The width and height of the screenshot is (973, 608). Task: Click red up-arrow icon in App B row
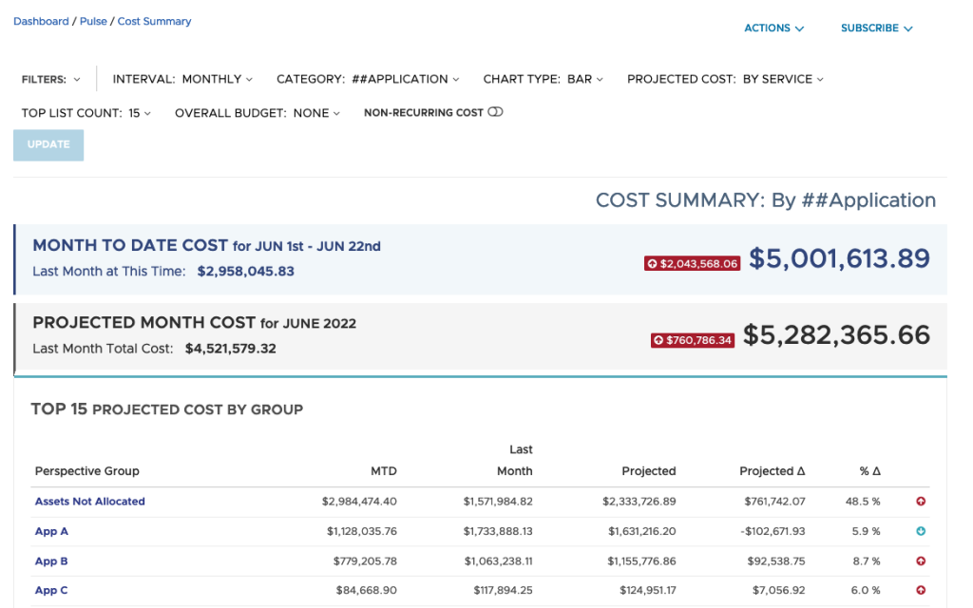[921, 561]
